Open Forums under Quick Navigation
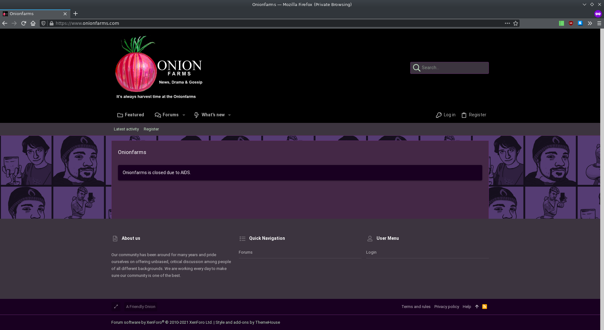 [x=246, y=252]
